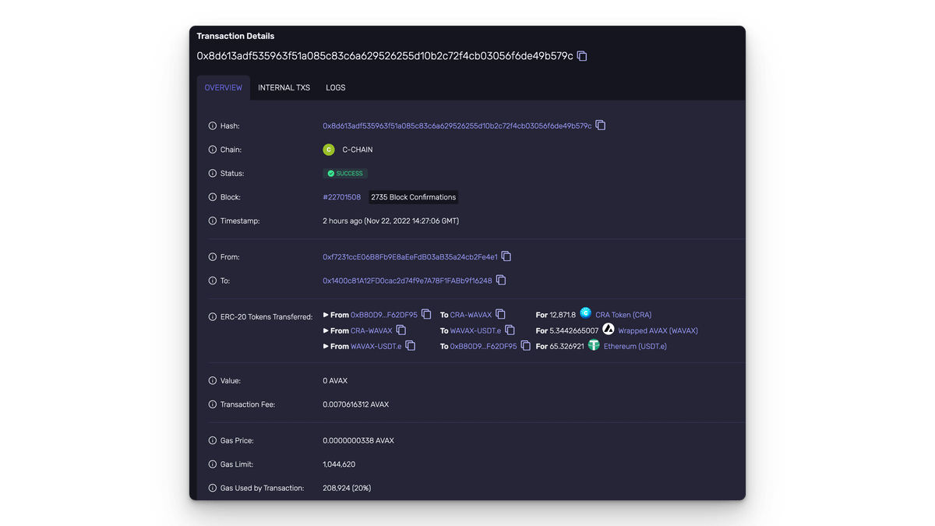Viewport: 935px width, 526px height.
Task: Copy the To address 0x1400c81
Action: tap(502, 280)
